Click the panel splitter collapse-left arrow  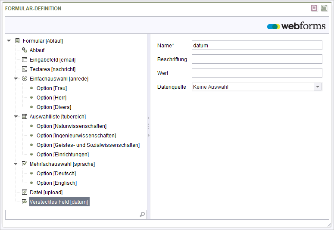[148, 118]
